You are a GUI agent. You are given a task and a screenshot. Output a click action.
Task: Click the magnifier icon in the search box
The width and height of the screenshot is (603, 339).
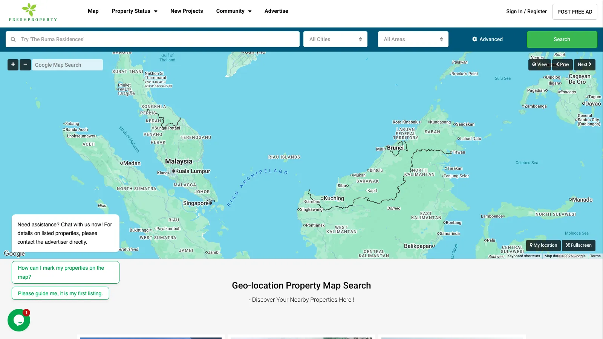[x=13, y=39]
